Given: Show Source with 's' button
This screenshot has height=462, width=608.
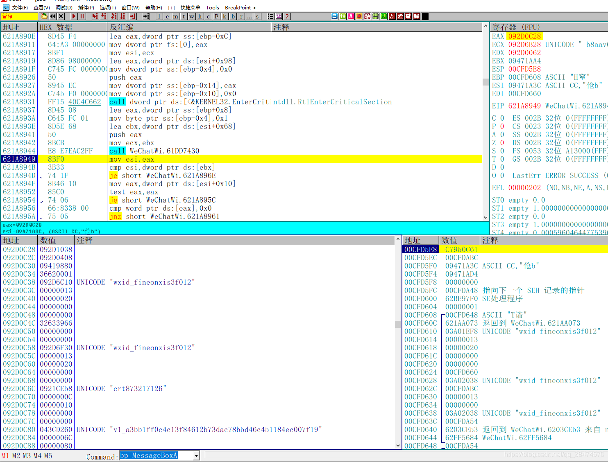Looking at the screenshot, I should 258,16.
